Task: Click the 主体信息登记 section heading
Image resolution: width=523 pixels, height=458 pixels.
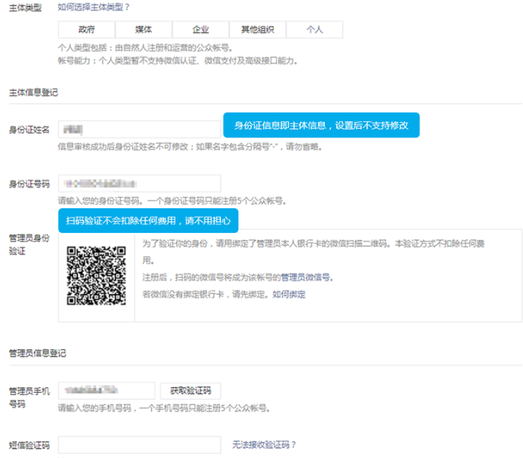Action: click(x=33, y=92)
